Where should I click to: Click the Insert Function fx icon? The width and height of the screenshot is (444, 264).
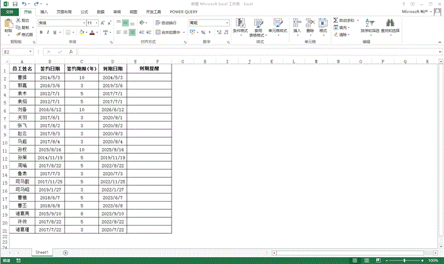[x=71, y=52]
